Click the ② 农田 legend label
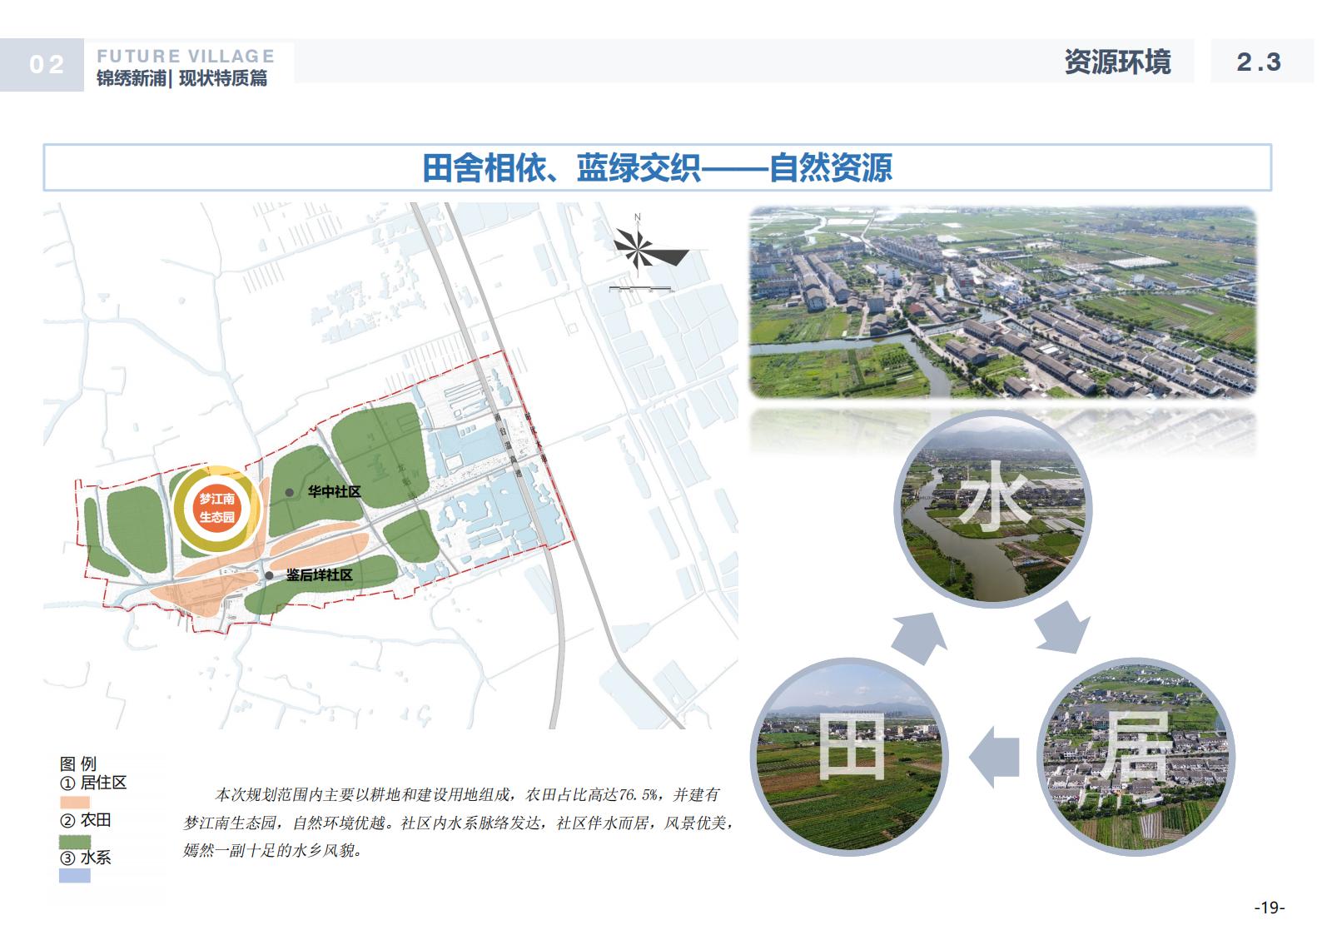 click(85, 820)
